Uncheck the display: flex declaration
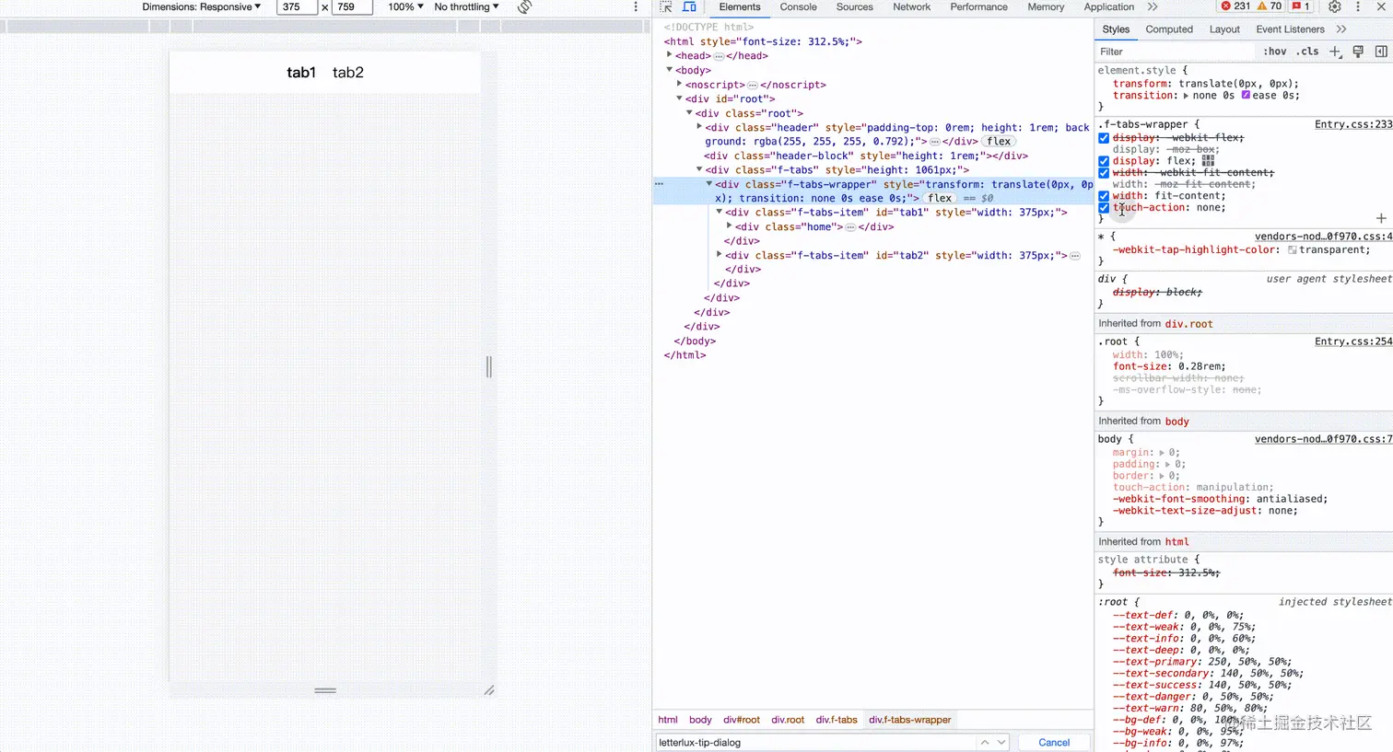This screenshot has height=752, width=1393. coord(1104,161)
